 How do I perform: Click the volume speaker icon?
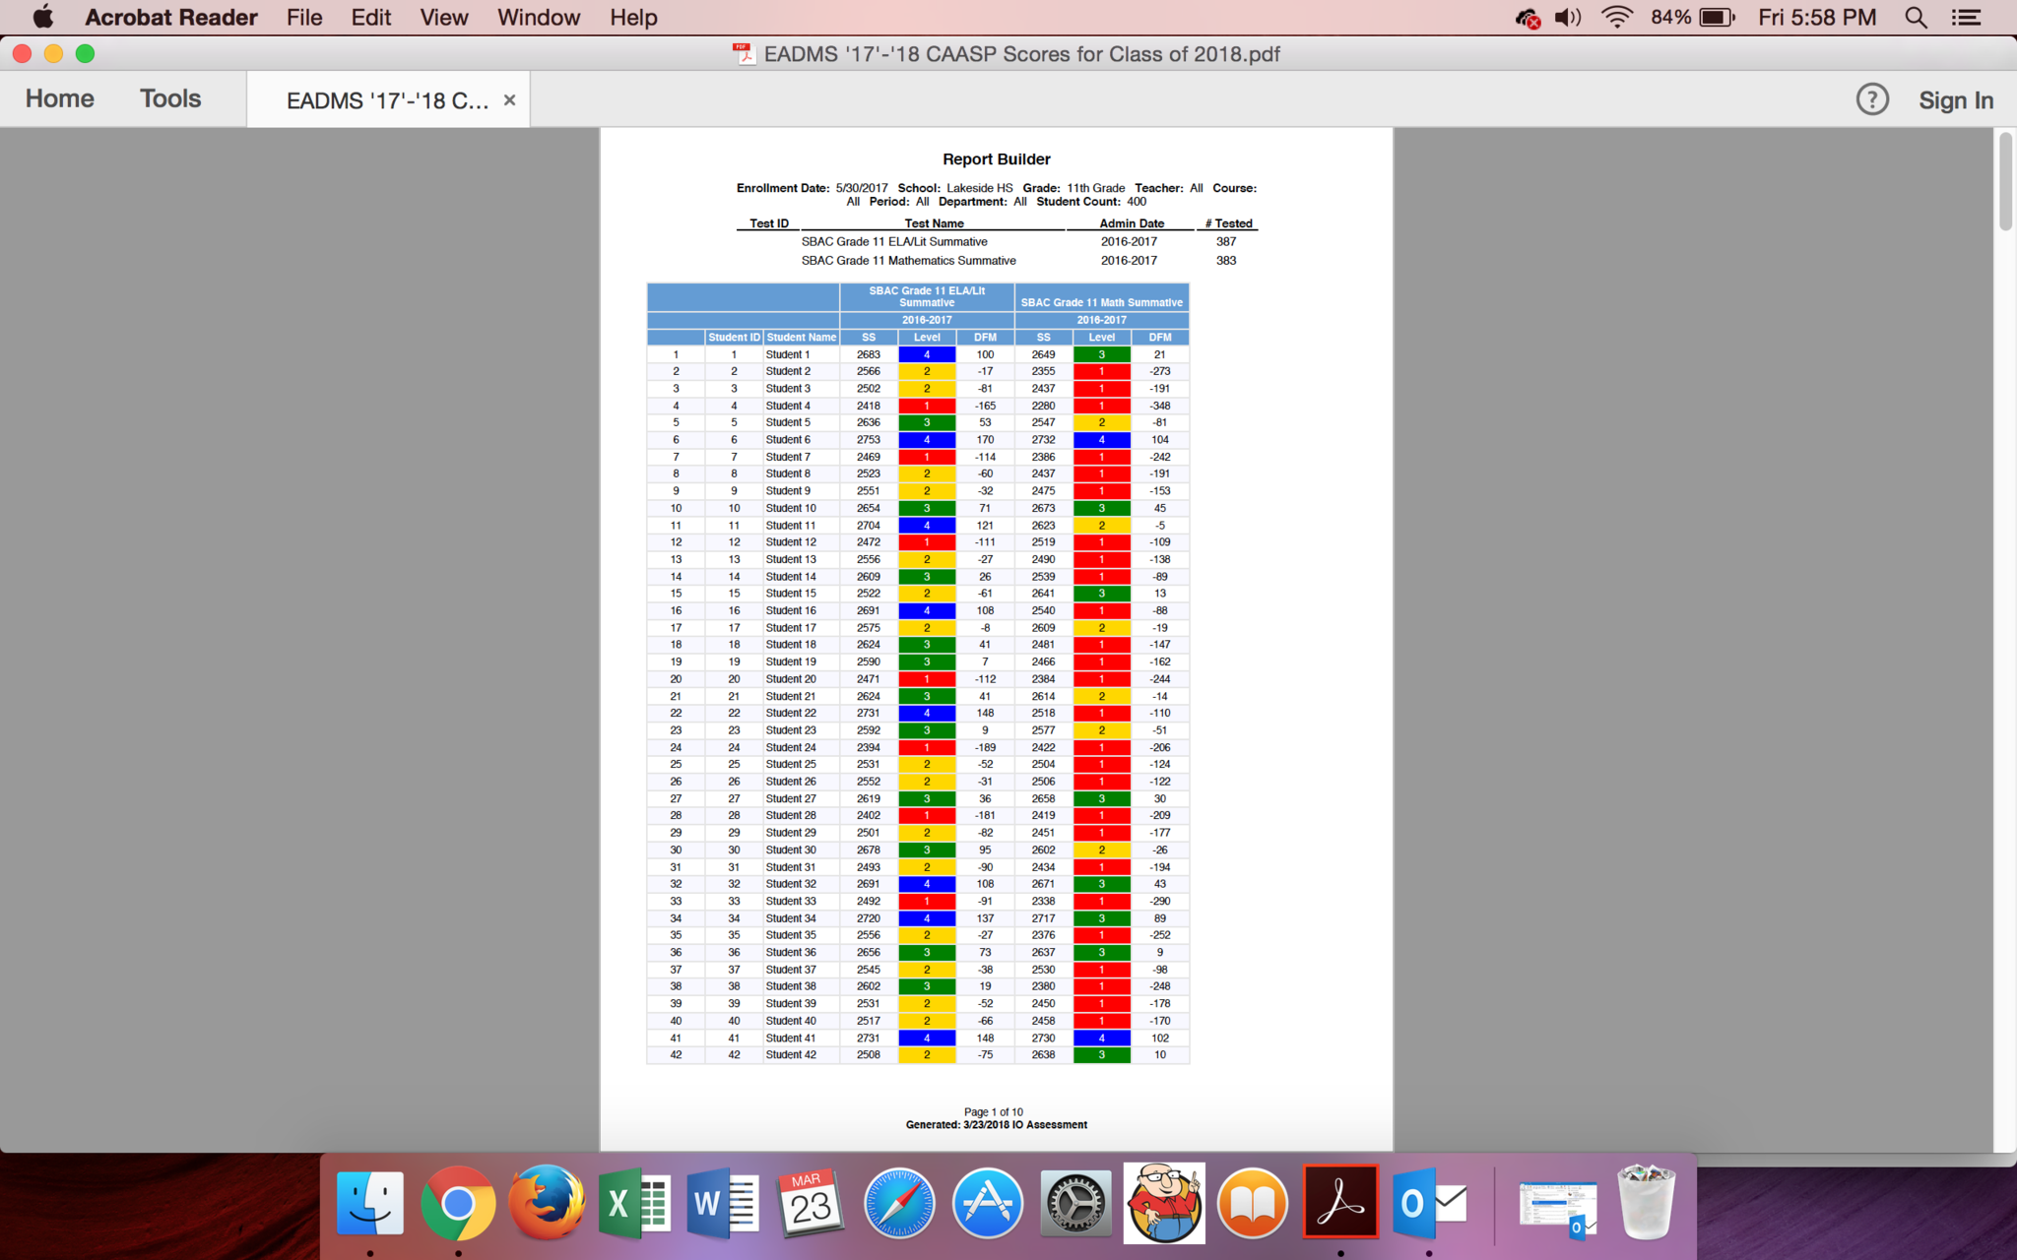click(x=1567, y=18)
